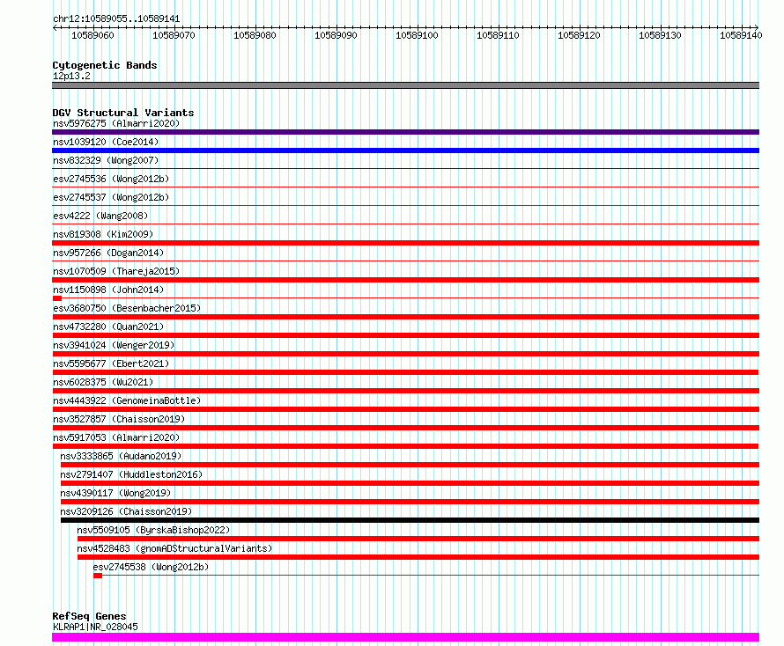
Task: Click ruler position 10589060
Action: coord(93,35)
